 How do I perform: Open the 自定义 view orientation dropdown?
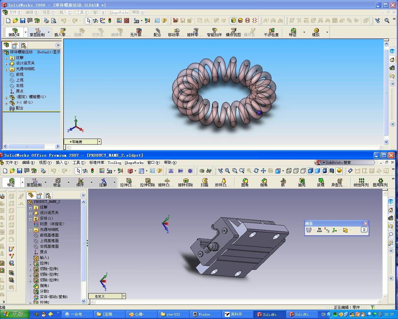(x=124, y=296)
